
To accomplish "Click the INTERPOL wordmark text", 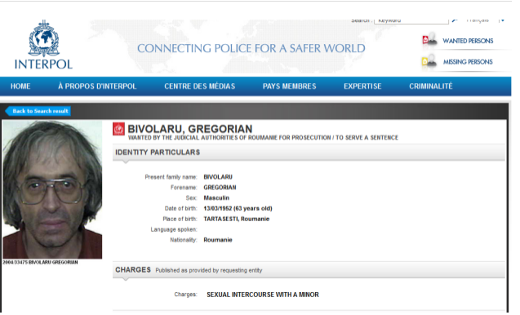I will pos(43,64).
